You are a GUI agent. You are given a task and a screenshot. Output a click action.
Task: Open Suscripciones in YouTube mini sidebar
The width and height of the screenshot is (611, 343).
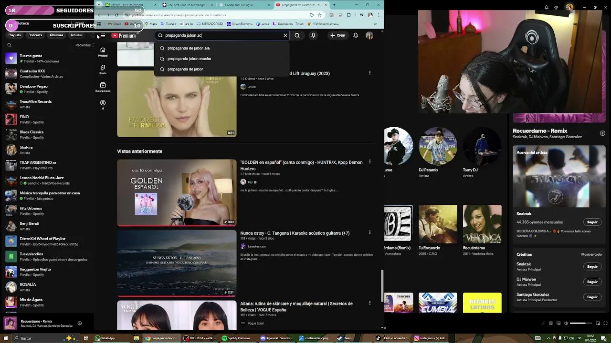click(x=103, y=87)
